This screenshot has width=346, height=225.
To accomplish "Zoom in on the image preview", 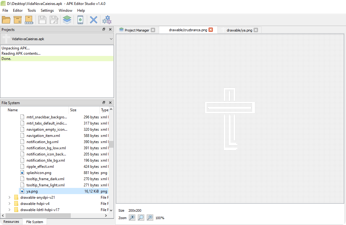I will click(x=132, y=218).
